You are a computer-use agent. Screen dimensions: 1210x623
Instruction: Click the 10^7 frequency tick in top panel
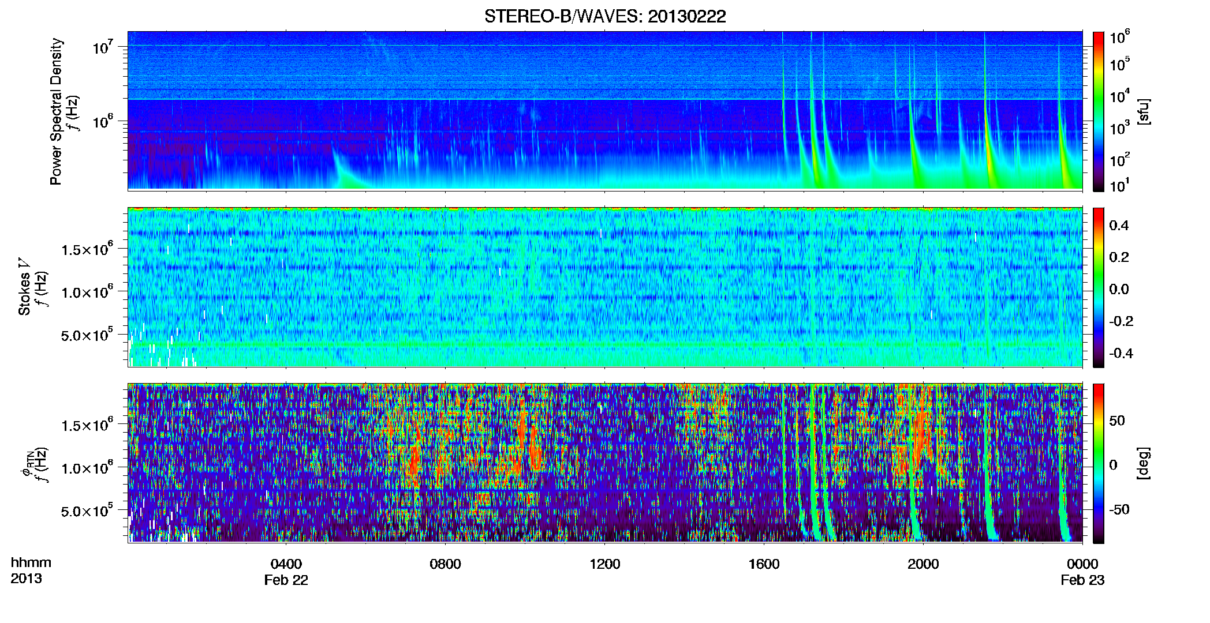tap(103, 47)
